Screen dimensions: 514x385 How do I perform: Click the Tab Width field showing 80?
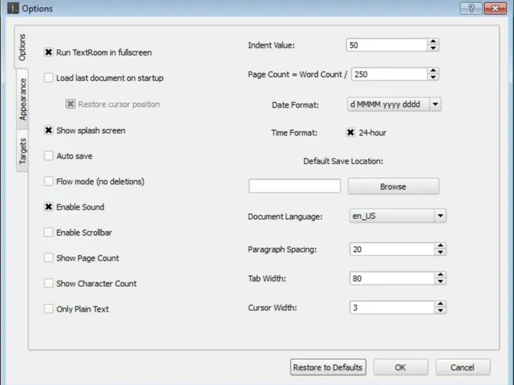[393, 278]
